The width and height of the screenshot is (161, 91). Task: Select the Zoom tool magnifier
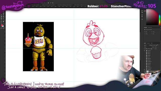(1, 23)
